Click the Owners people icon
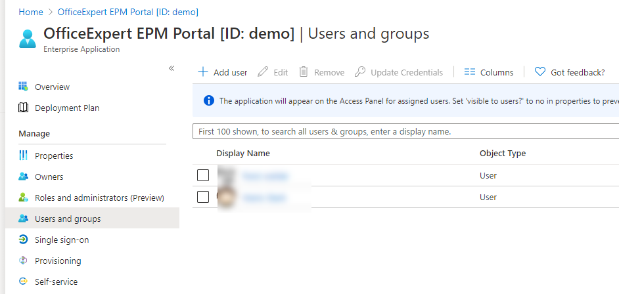Image resolution: width=619 pixels, height=294 pixels. click(x=24, y=177)
